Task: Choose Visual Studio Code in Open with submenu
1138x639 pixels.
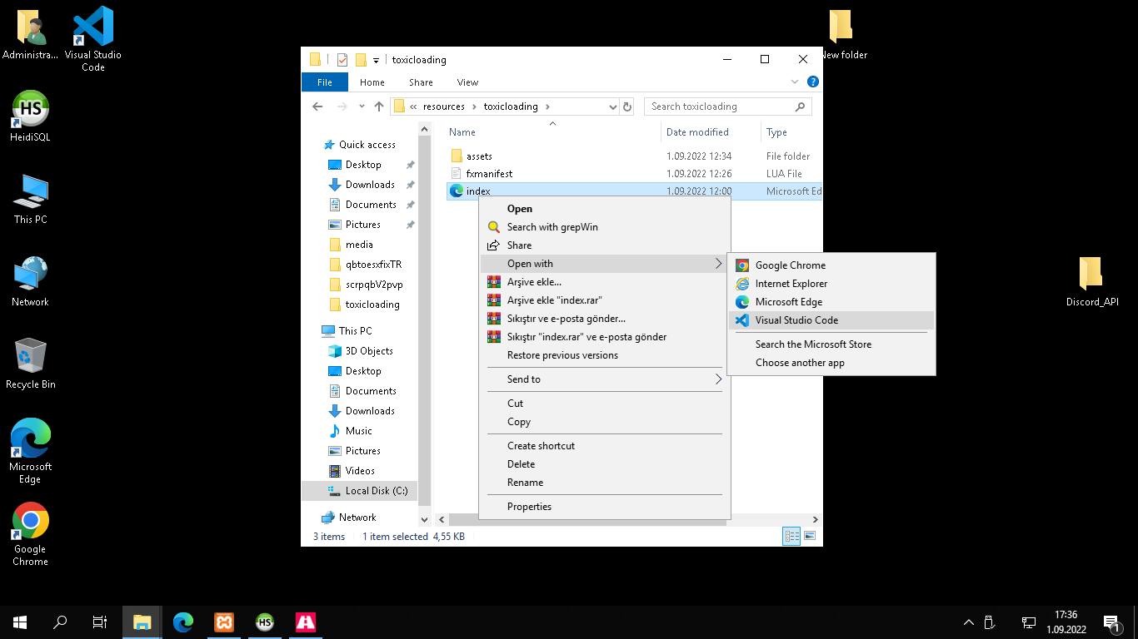Action: (831, 320)
